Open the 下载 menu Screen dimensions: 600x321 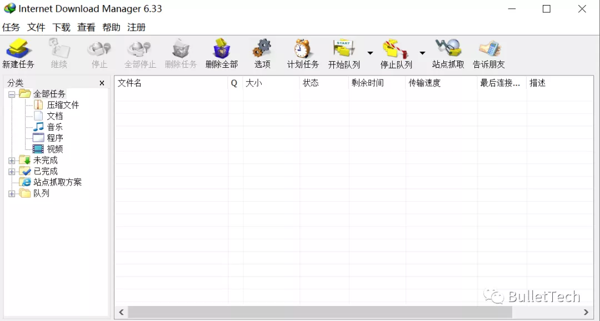pos(61,27)
